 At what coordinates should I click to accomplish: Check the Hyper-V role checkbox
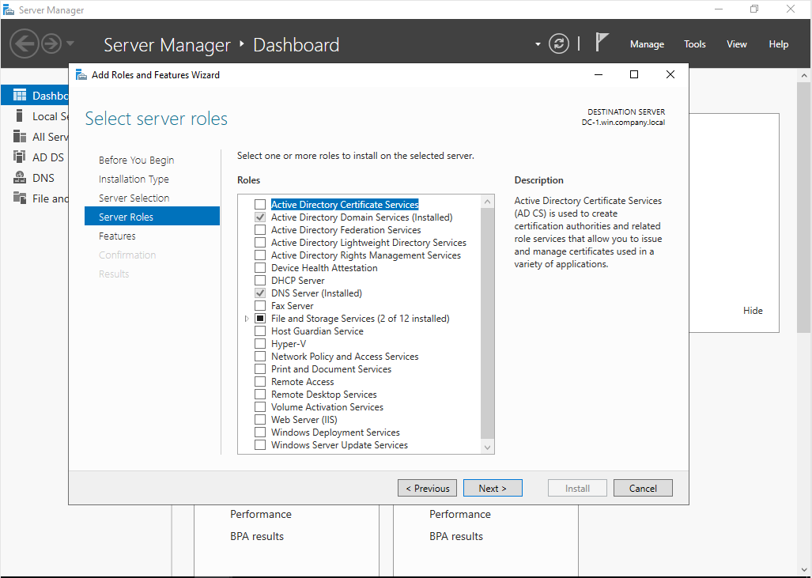(x=260, y=344)
